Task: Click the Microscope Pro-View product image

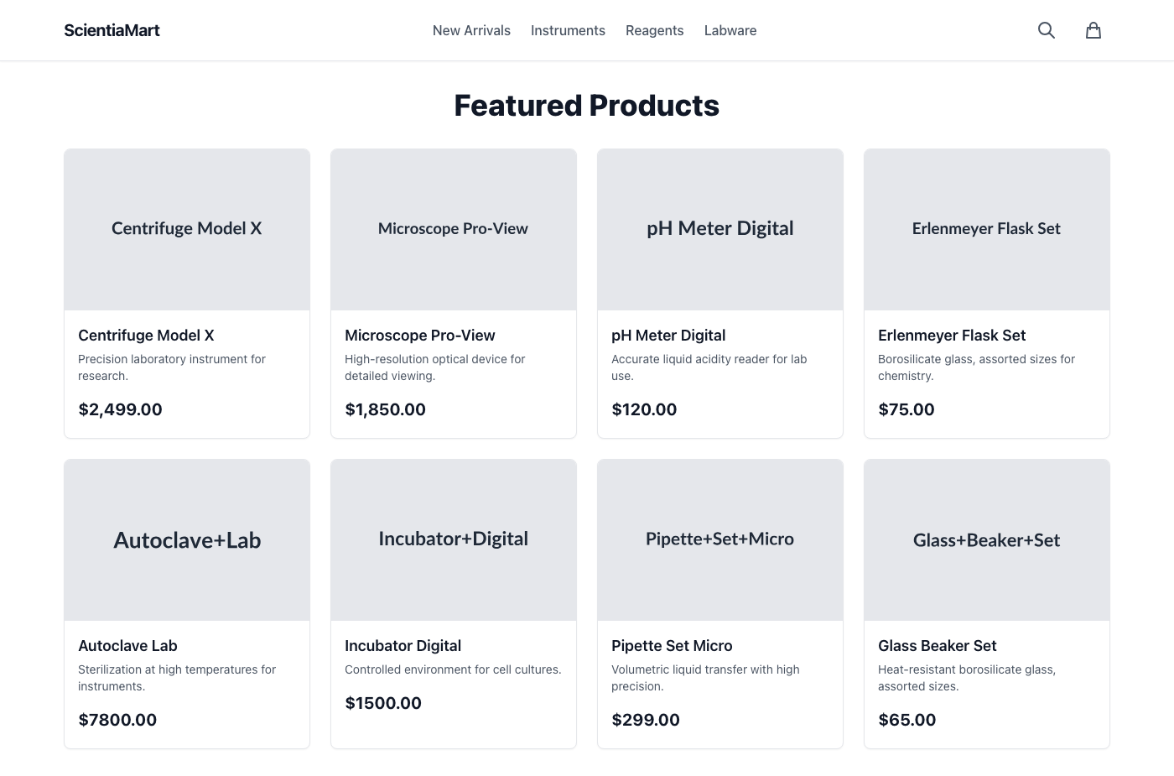Action: (453, 228)
